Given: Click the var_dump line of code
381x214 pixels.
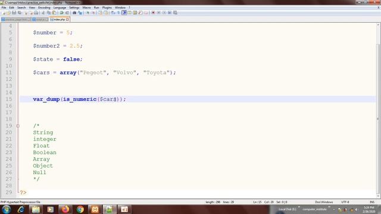Looking at the screenshot, I should coord(79,99).
